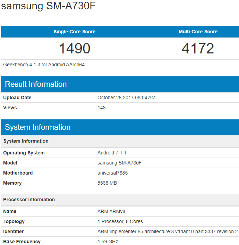Select the 'universal7885' value
Screen dimensions: 239x245
112,173
